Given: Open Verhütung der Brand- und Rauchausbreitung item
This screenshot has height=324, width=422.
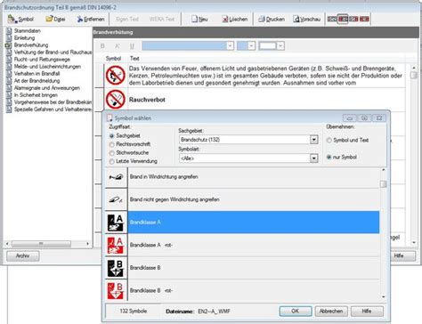Looking at the screenshot, I should click(x=53, y=53).
